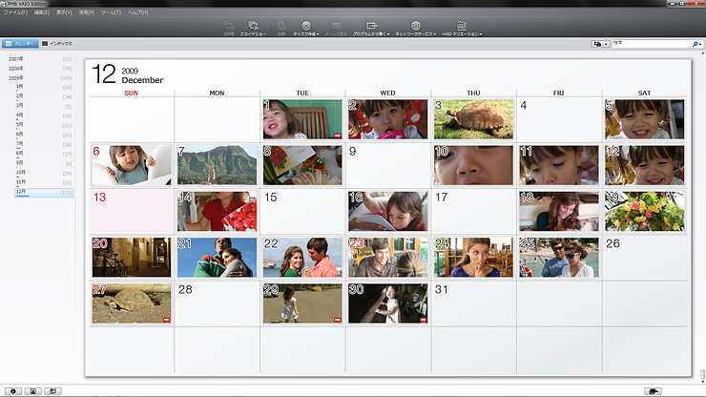Switch to Calendar (カレンダー) view tab

point(19,44)
